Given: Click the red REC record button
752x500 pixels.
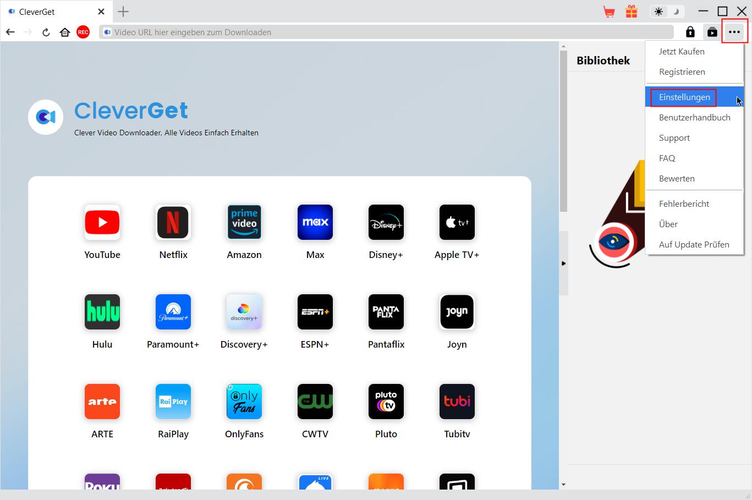Looking at the screenshot, I should coord(83,32).
